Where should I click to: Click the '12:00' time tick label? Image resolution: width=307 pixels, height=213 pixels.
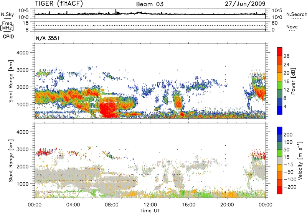[x=150, y=205]
